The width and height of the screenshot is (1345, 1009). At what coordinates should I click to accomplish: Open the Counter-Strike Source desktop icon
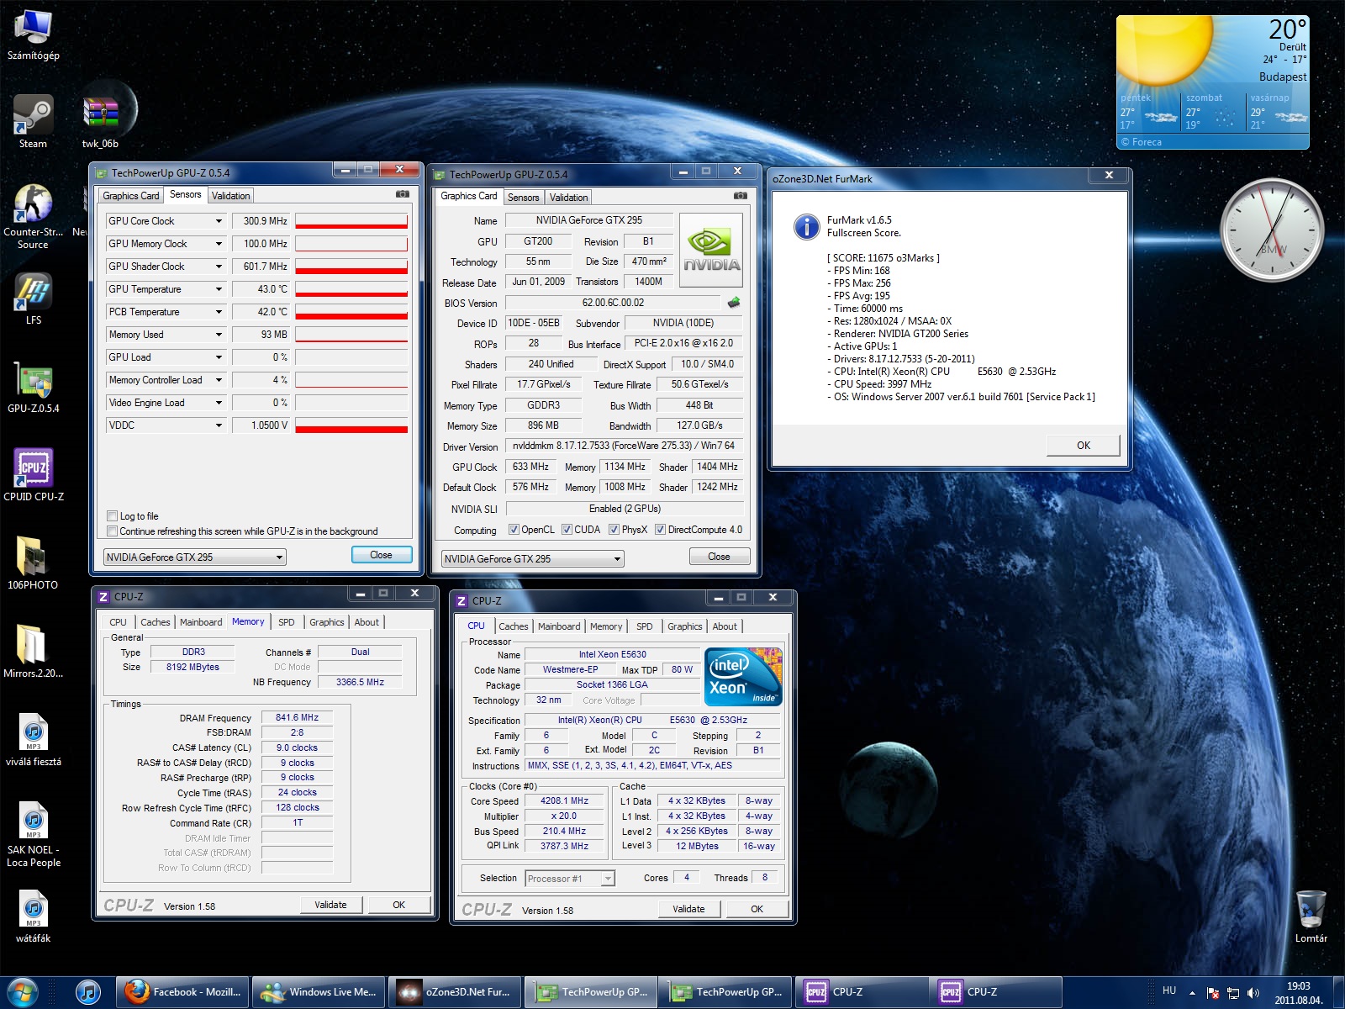[34, 205]
